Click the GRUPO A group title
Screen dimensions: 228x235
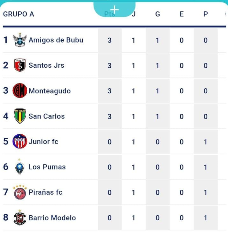tap(19, 14)
